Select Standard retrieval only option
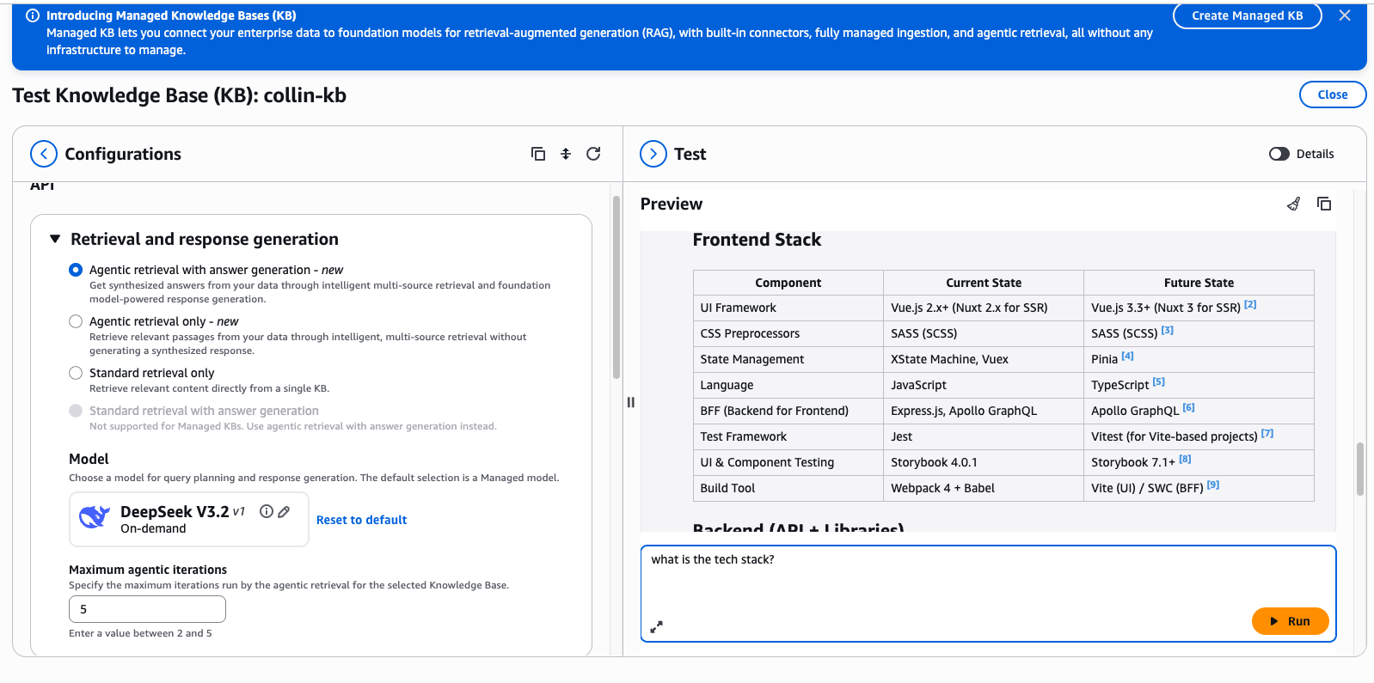Viewport: 1374px width, 683px height. [76, 373]
